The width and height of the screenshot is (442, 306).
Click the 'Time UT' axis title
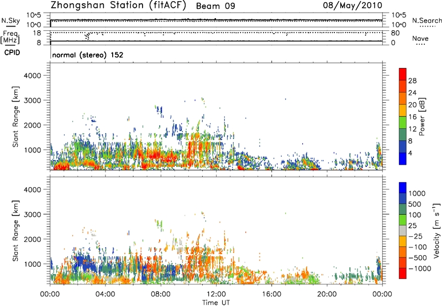pos(216,303)
